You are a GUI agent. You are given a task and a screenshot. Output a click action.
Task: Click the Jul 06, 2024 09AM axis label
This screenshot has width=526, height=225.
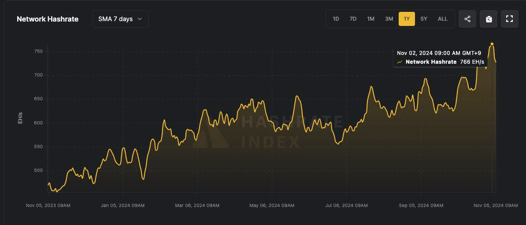pos(347,205)
